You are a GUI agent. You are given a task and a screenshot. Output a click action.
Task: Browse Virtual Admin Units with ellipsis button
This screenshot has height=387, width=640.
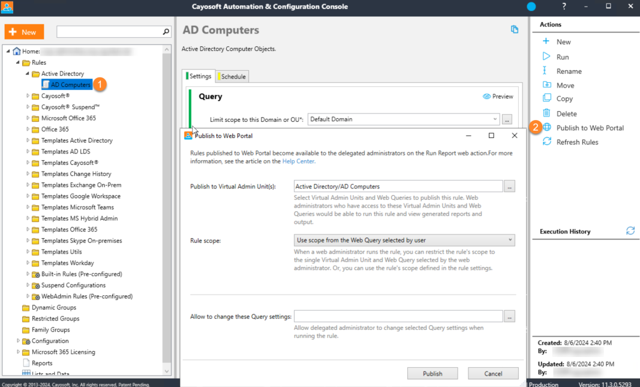pos(509,186)
